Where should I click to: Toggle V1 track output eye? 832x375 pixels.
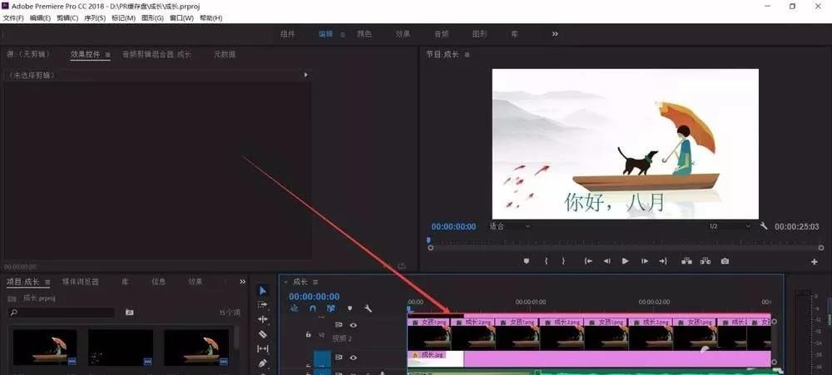click(x=353, y=358)
